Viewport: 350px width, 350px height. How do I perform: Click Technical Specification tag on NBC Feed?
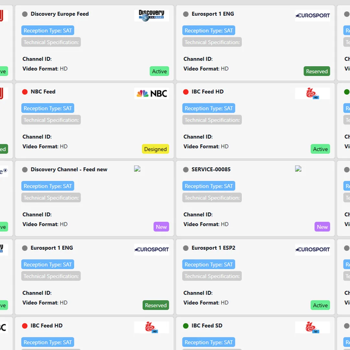tap(51, 120)
